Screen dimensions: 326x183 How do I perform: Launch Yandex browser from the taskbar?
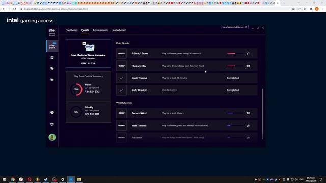point(21,179)
